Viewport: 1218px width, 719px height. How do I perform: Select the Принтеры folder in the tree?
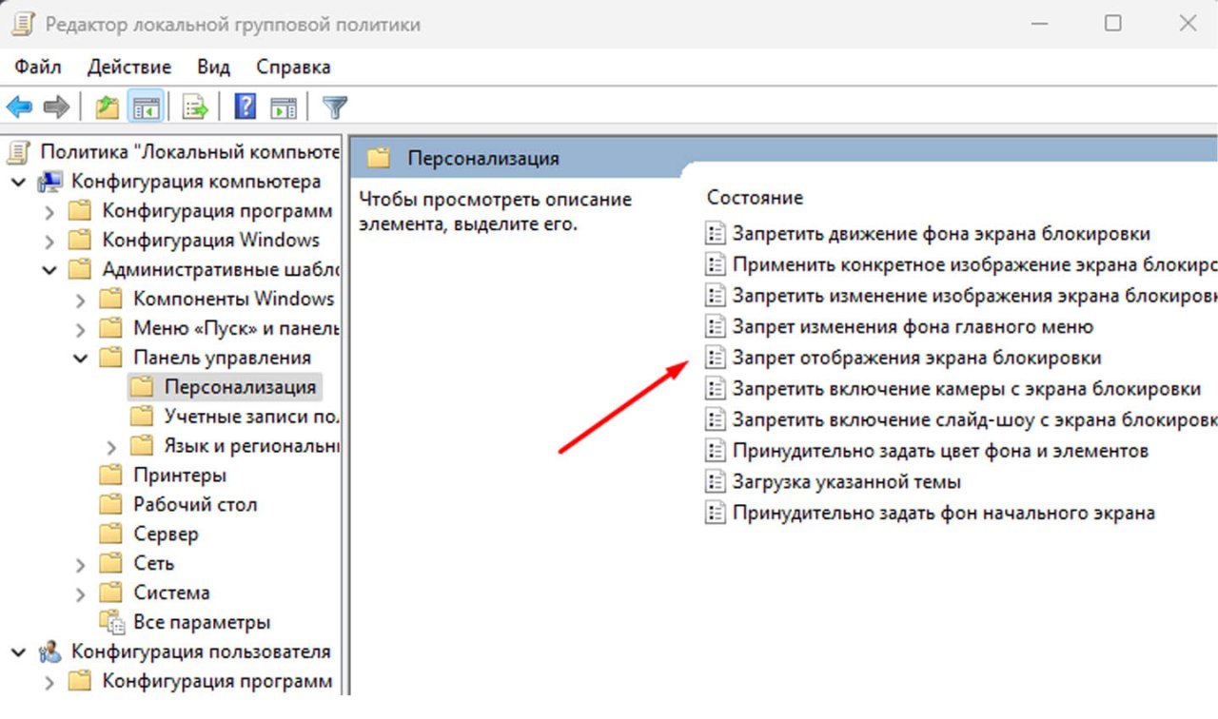click(179, 476)
